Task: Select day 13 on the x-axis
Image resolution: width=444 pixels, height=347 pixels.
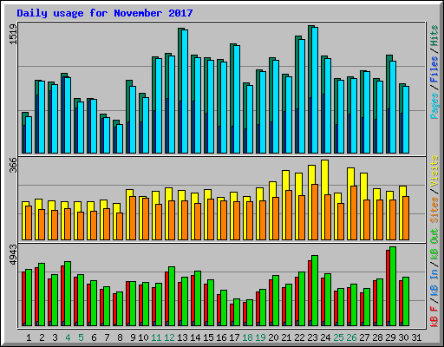Action: click(x=182, y=337)
